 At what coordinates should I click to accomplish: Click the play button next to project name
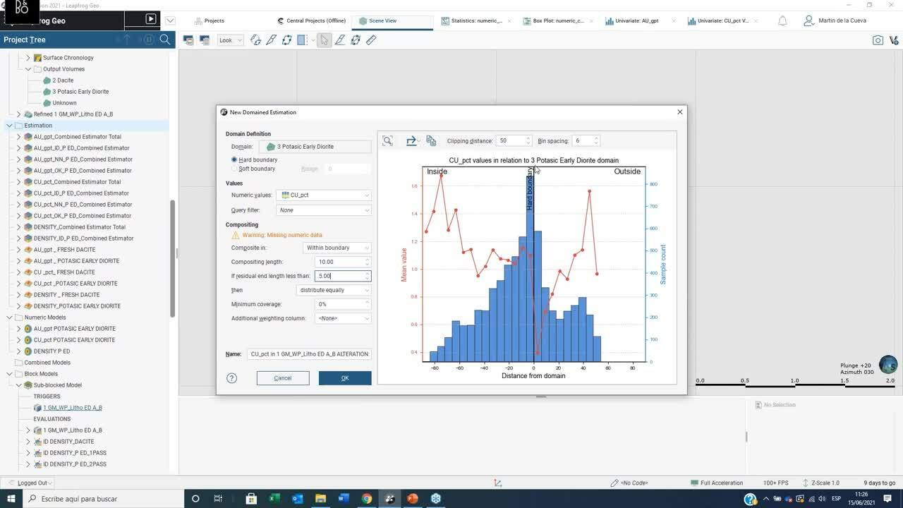[150, 20]
